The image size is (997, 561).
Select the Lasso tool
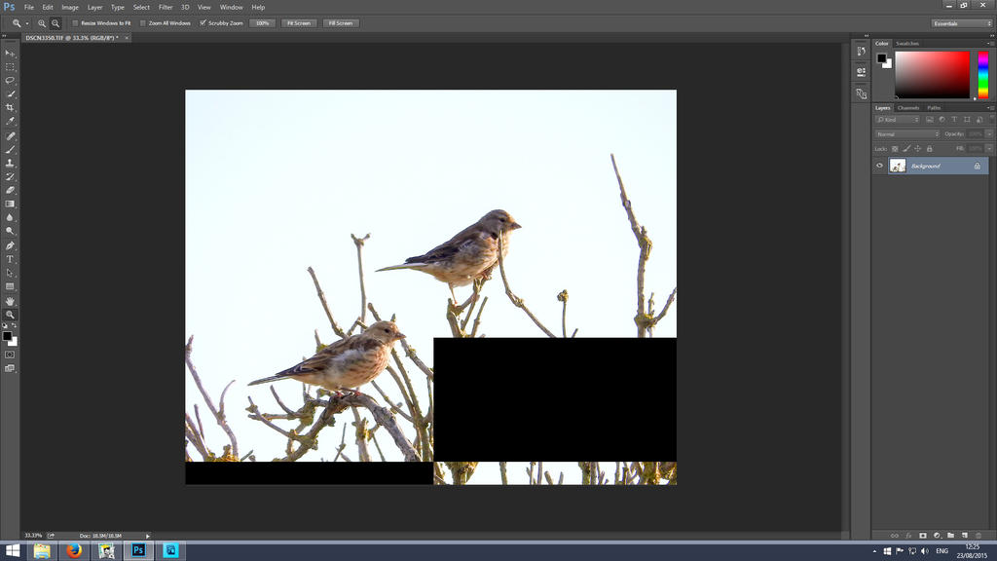point(11,80)
